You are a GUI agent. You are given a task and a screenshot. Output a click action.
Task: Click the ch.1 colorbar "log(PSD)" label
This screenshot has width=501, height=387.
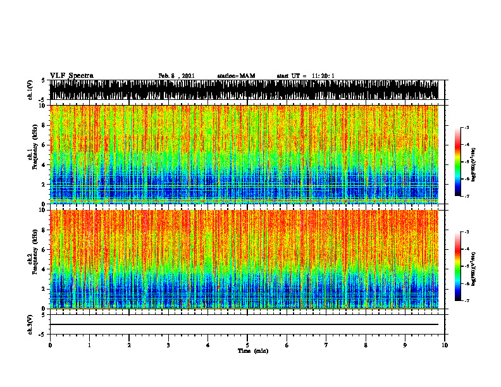pyautogui.click(x=474, y=165)
